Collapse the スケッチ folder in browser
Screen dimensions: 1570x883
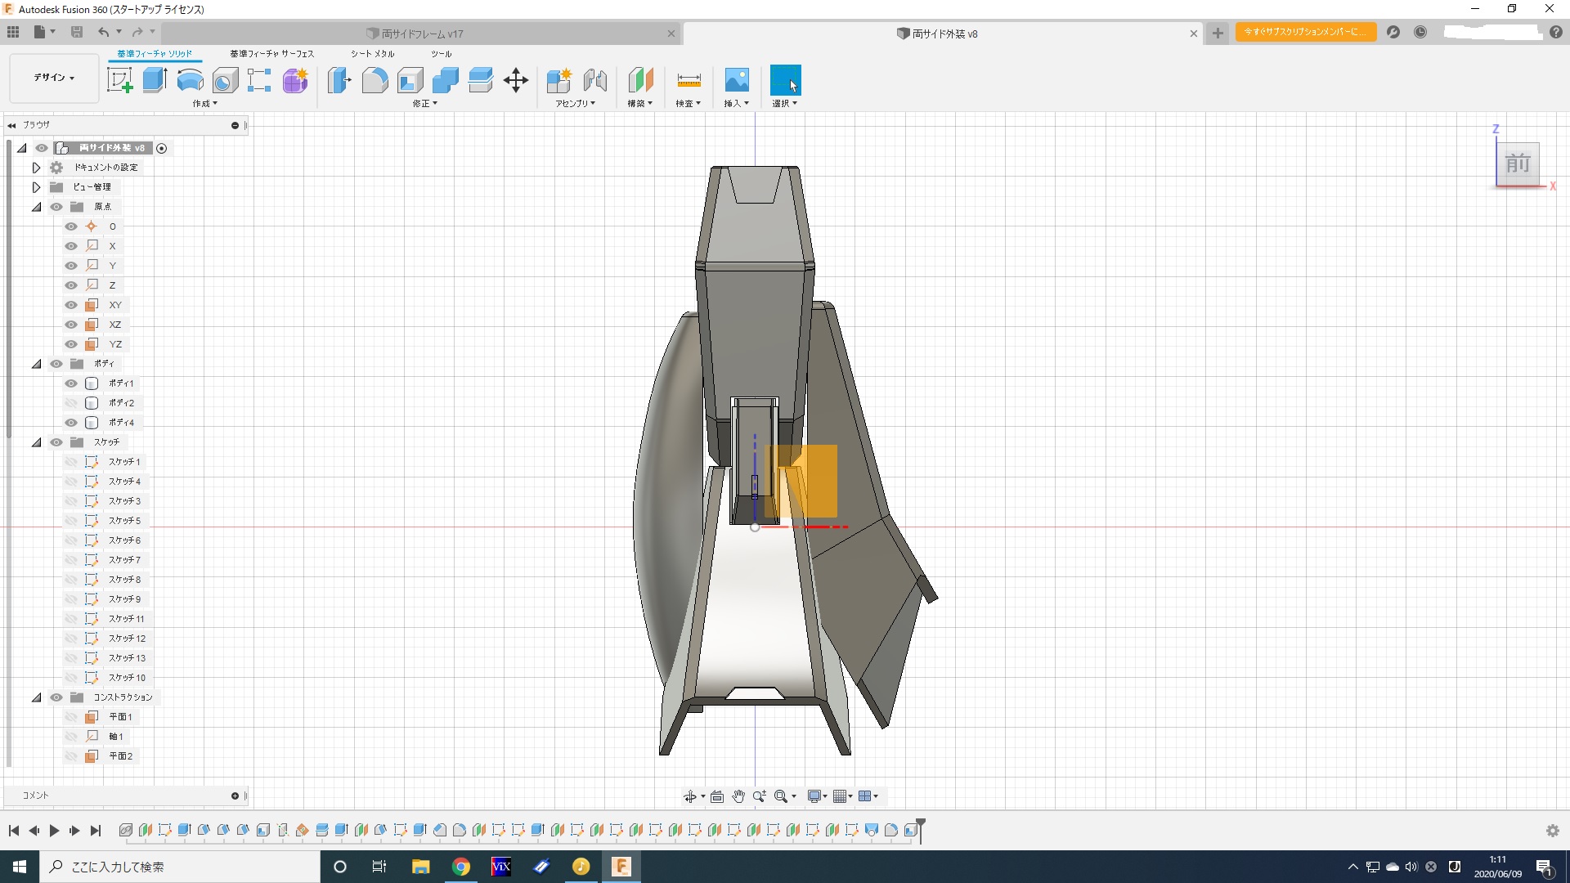click(37, 442)
